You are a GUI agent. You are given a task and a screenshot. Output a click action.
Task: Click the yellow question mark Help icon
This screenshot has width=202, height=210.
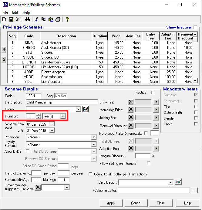[67, 19]
